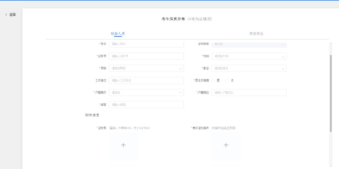Screen dimensions: 339x169
Task: Click the chevron arrow in the 职业 field
Action: pos(283,68)
